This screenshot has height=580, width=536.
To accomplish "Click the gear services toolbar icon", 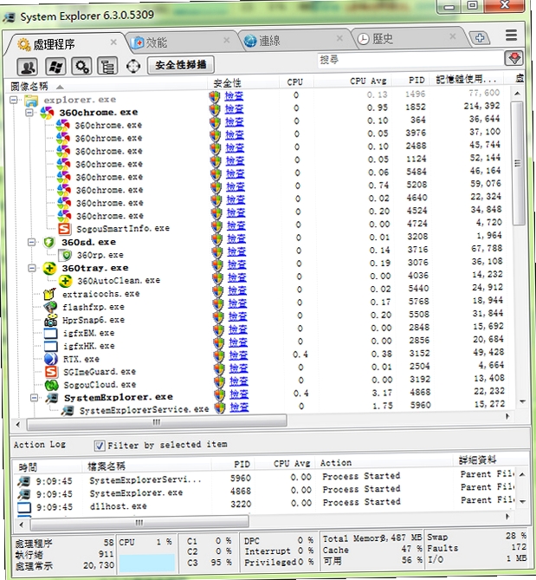I will click(x=81, y=67).
